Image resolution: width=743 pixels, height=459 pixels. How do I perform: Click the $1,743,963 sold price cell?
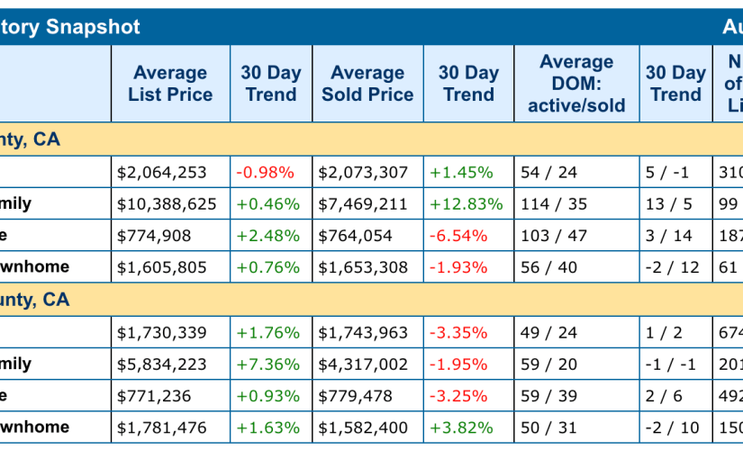pos(363,332)
